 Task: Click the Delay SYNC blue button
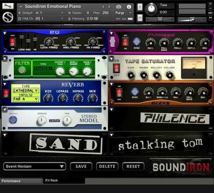coord(135,92)
